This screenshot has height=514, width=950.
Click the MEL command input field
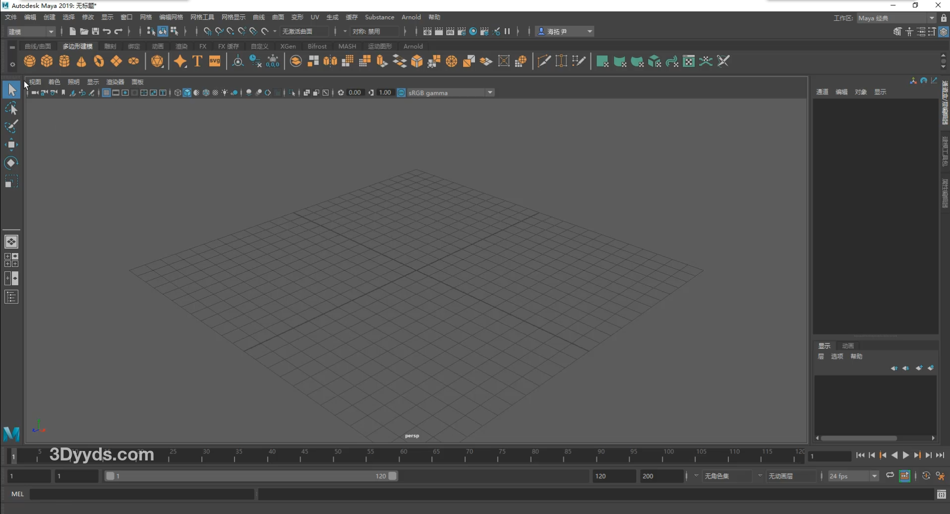(x=142, y=494)
